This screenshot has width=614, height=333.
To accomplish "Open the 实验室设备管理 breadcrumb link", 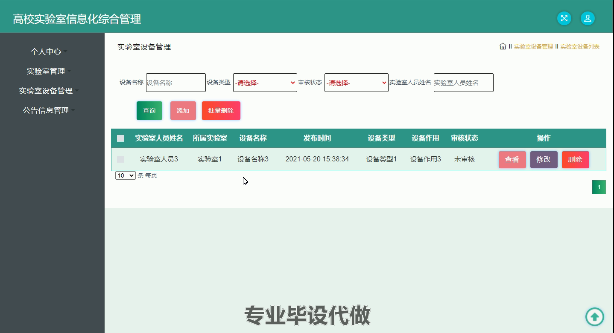I will (533, 46).
